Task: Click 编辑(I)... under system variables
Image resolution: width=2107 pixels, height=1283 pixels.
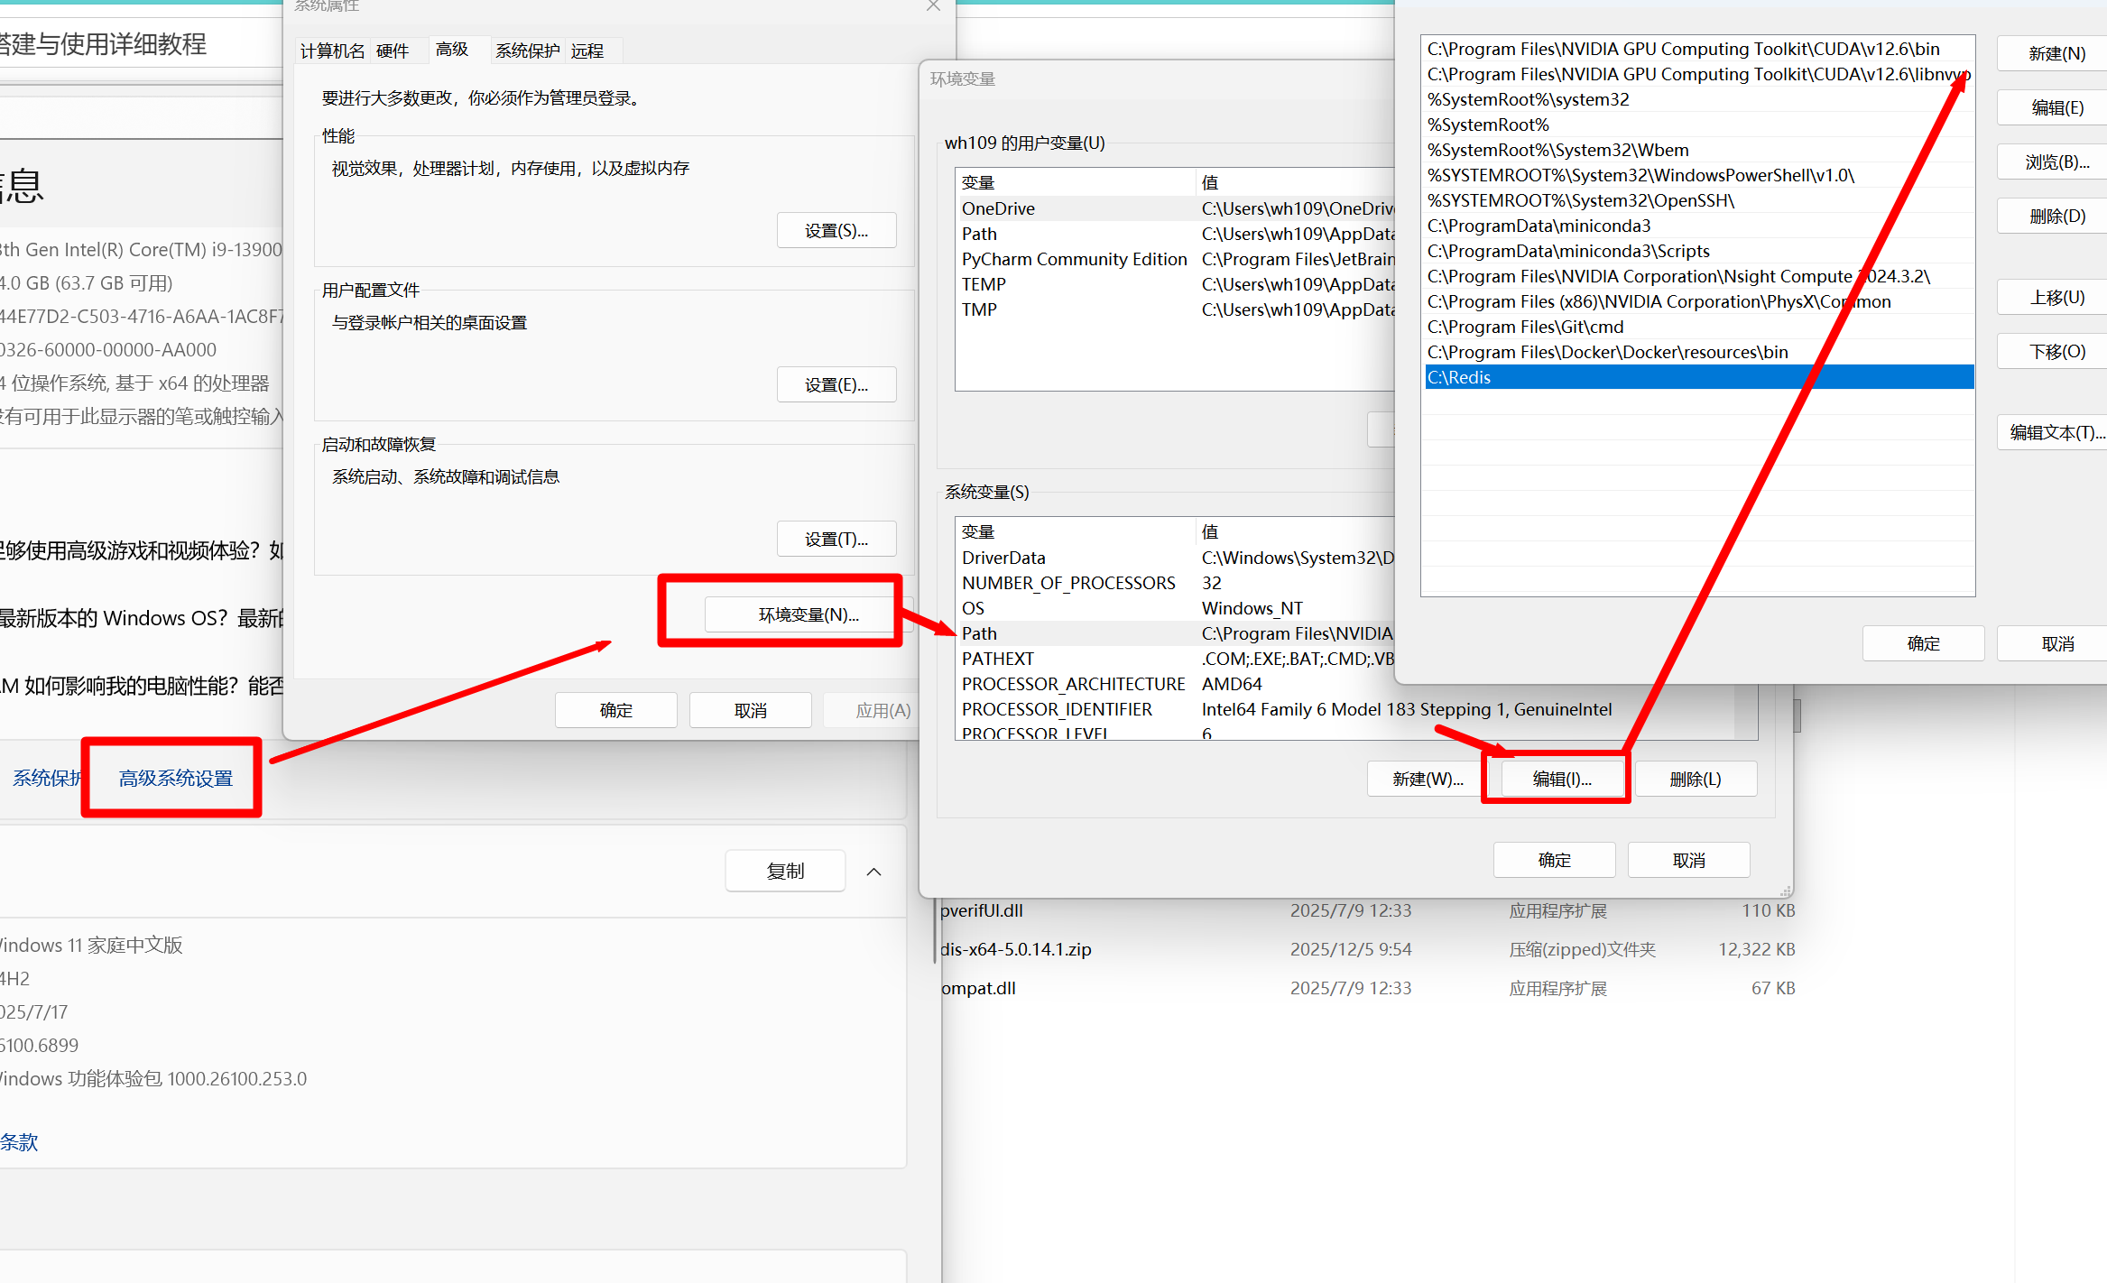Action: click(x=1561, y=779)
